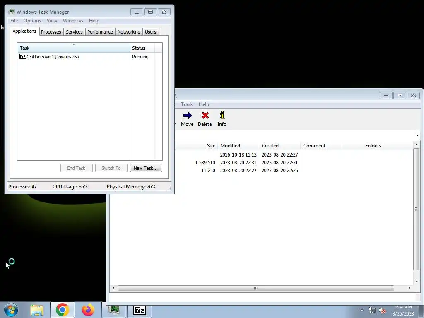
Task: Click the CPU Usage: 36% status entry
Action: [x=70, y=187]
